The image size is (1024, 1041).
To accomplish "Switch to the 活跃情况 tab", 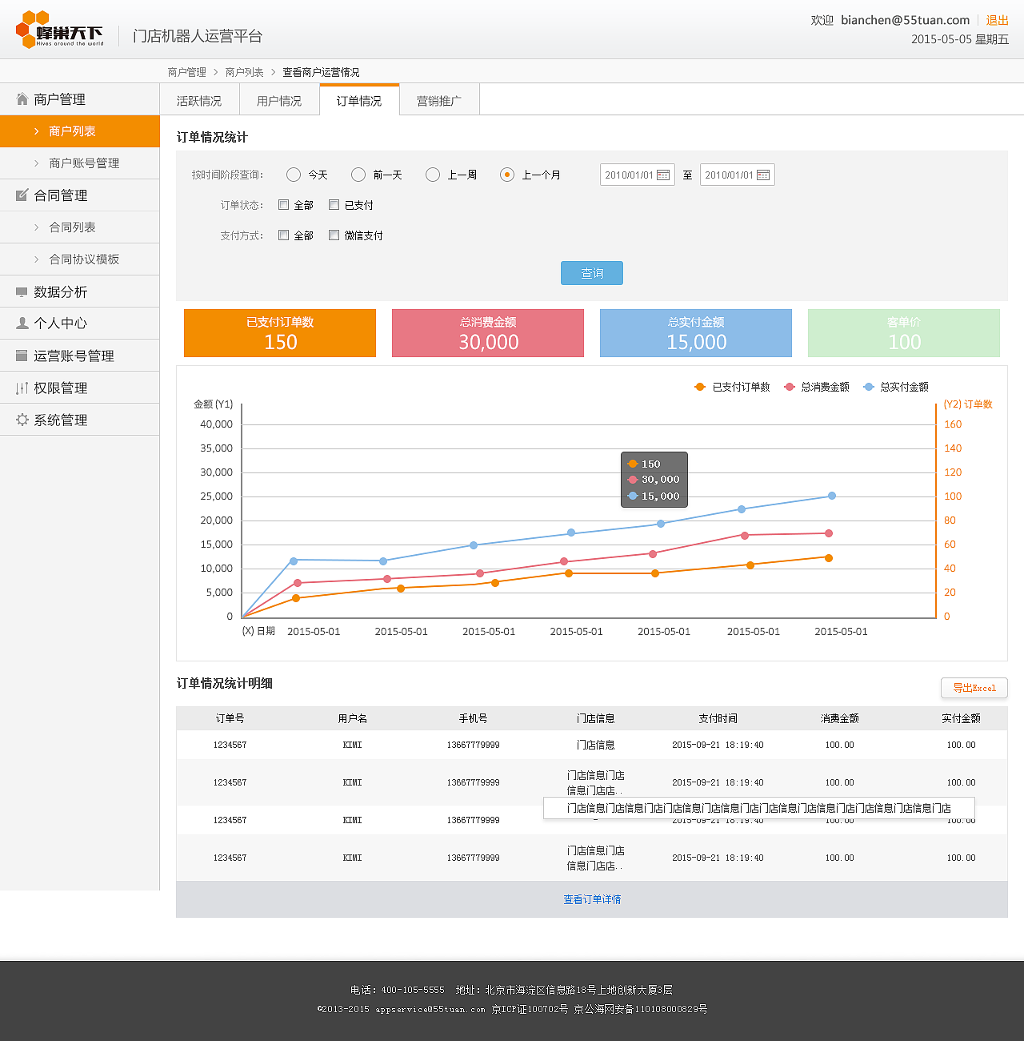I will pos(199,101).
